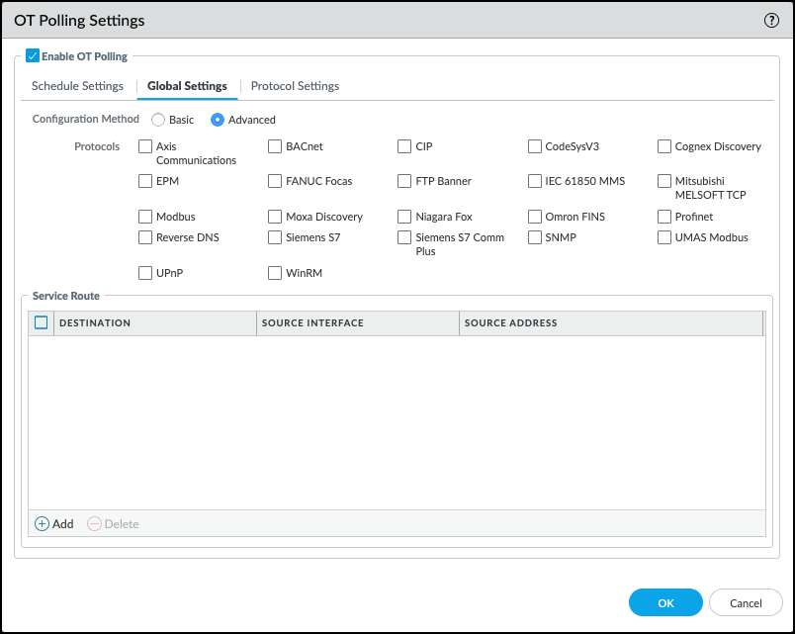Viewport: 795px width, 634px height.
Task: Click the Cancel button
Action: pos(746,602)
